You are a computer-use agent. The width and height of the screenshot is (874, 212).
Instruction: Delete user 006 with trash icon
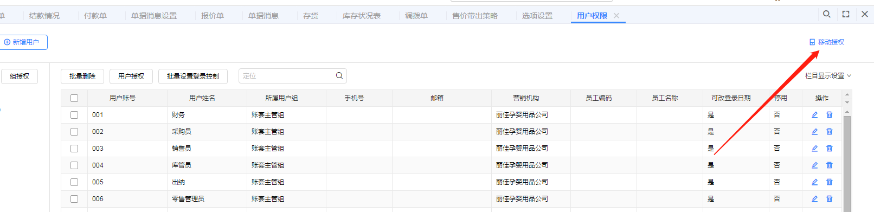(x=829, y=199)
